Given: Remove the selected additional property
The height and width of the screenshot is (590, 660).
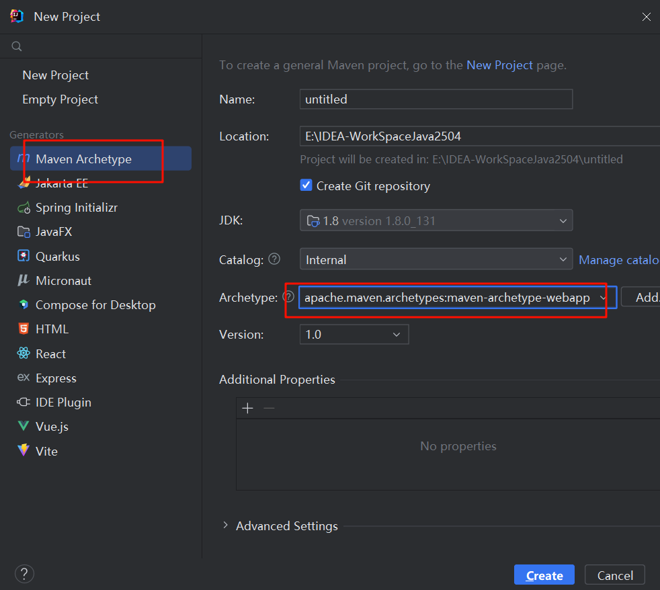Looking at the screenshot, I should [x=269, y=408].
